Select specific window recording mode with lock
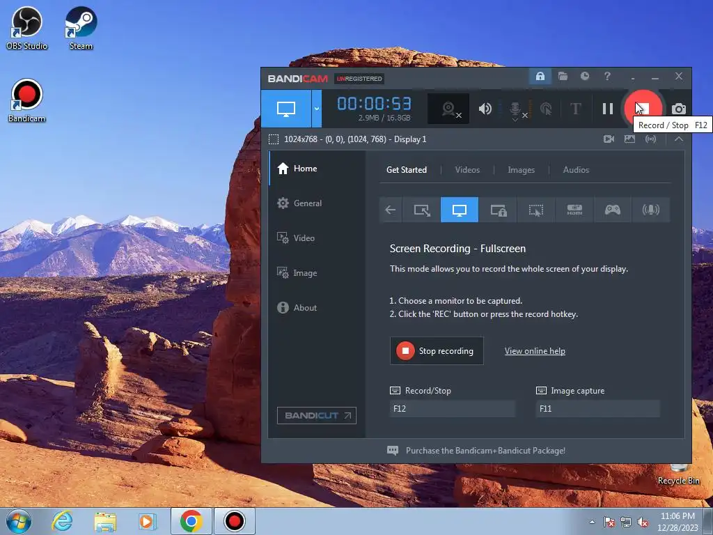The height and width of the screenshot is (535, 713). tap(498, 210)
